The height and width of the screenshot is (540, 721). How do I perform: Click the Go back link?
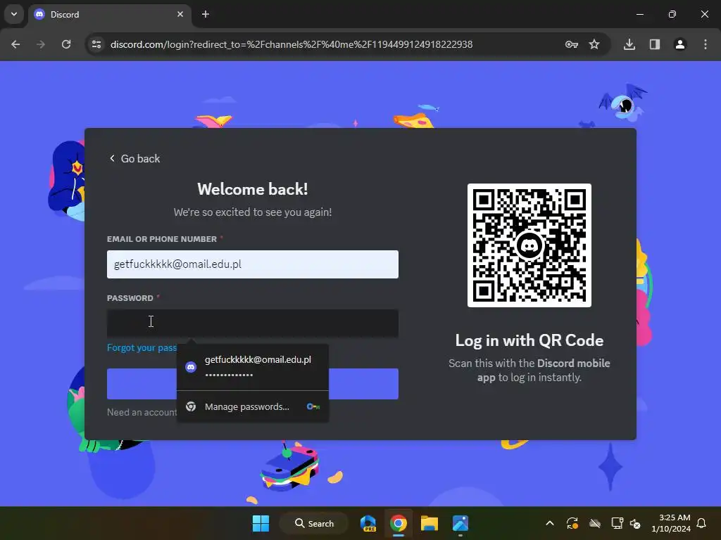click(134, 158)
